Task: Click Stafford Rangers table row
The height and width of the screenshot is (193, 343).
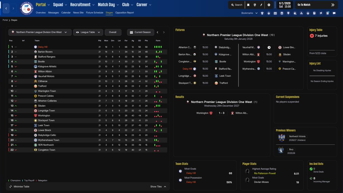Action: 88,57
